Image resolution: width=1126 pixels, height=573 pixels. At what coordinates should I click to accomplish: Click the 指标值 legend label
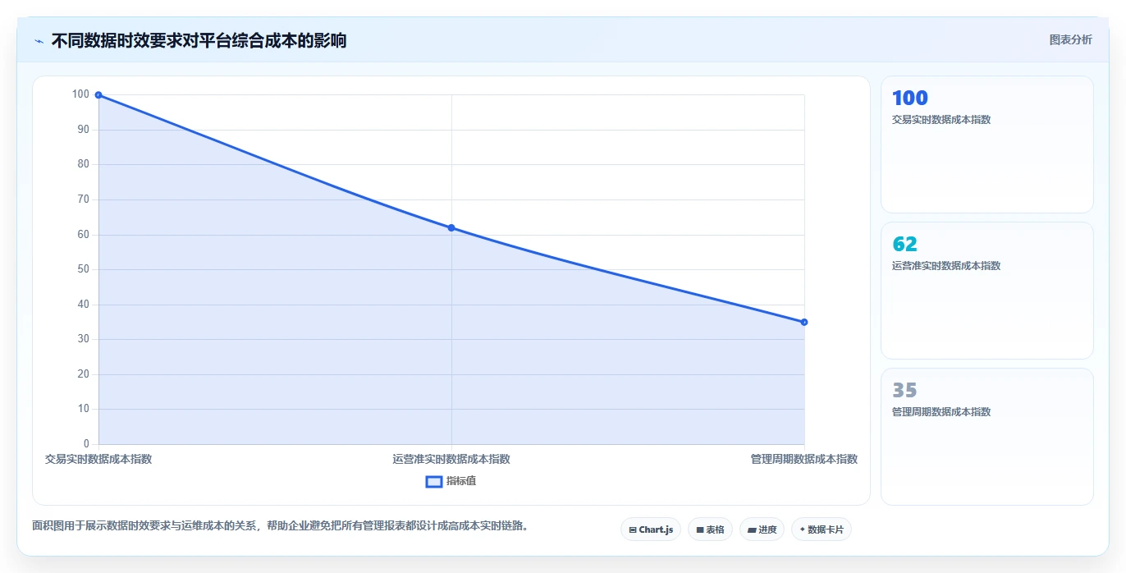point(461,481)
